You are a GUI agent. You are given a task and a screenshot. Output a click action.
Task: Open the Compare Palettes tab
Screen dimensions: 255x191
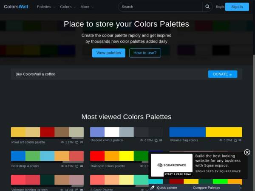click(207, 188)
